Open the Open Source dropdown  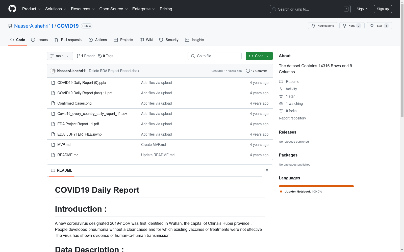coord(114,9)
